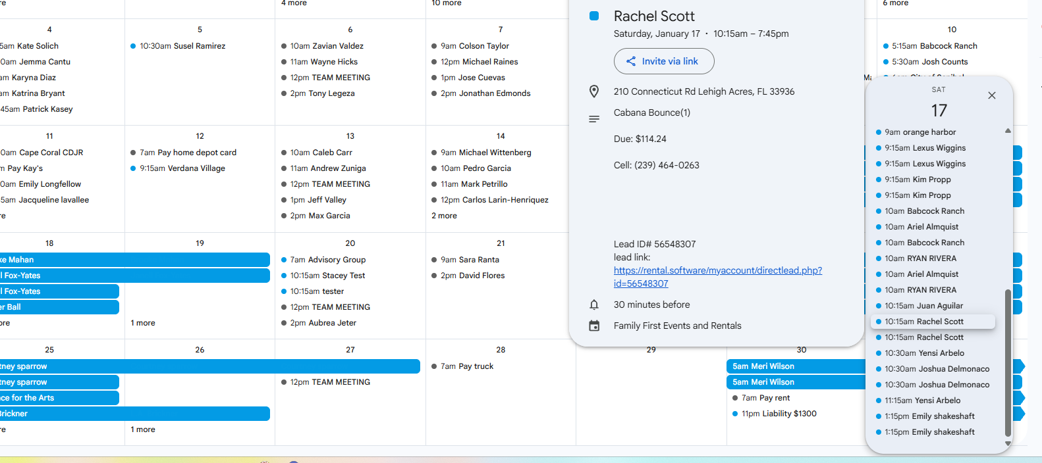1042x463 pixels.
Task: Open the 10:15am Juan Aguilar event
Action: click(x=923, y=306)
